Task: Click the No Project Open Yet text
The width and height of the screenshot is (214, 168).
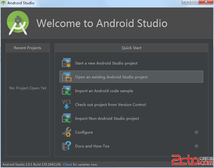Action: tap(28, 88)
